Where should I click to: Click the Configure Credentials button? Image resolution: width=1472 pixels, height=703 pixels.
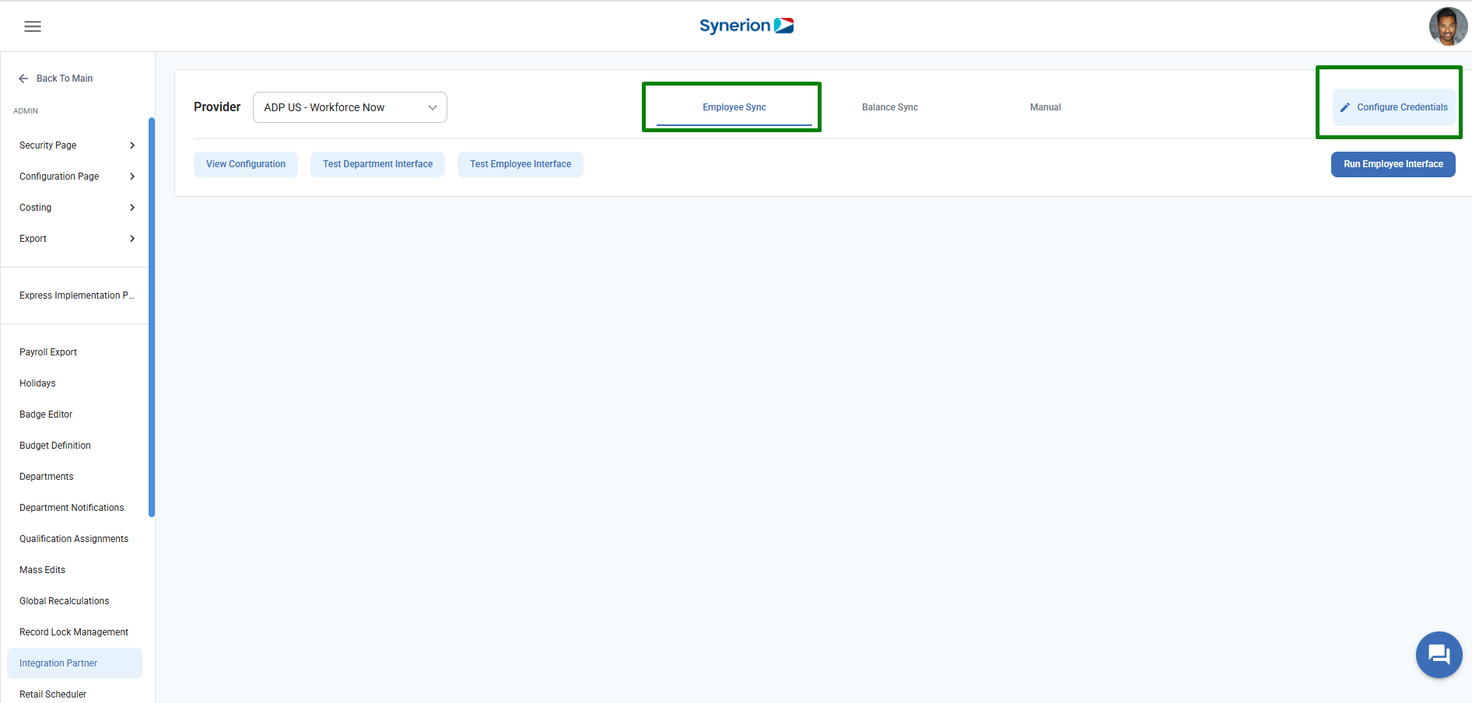pyautogui.click(x=1393, y=107)
